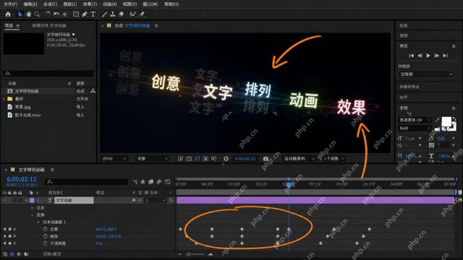The height and width of the screenshot is (260, 463).
Task: Toggle the 缩放 property stopwatch
Action: (45, 236)
